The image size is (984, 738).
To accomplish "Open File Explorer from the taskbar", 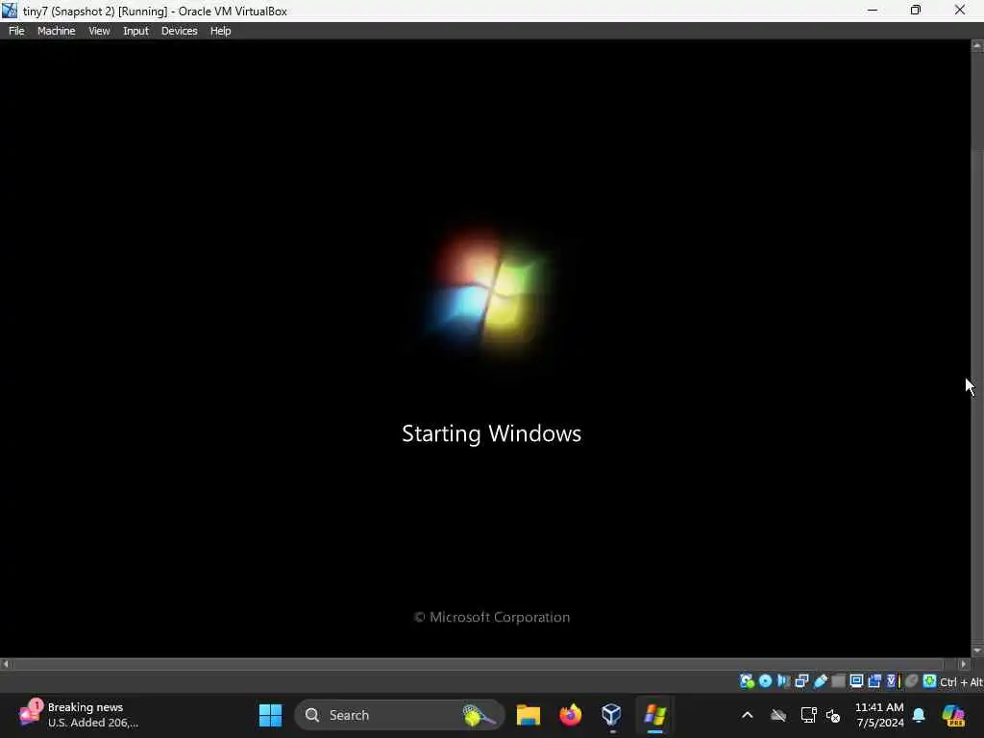I will [529, 715].
